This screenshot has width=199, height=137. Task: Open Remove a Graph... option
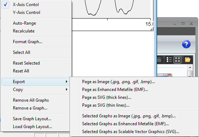coord(35,108)
